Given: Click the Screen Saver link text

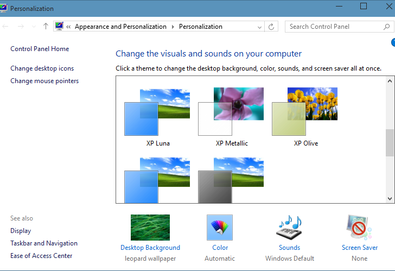Looking at the screenshot, I should [360, 248].
